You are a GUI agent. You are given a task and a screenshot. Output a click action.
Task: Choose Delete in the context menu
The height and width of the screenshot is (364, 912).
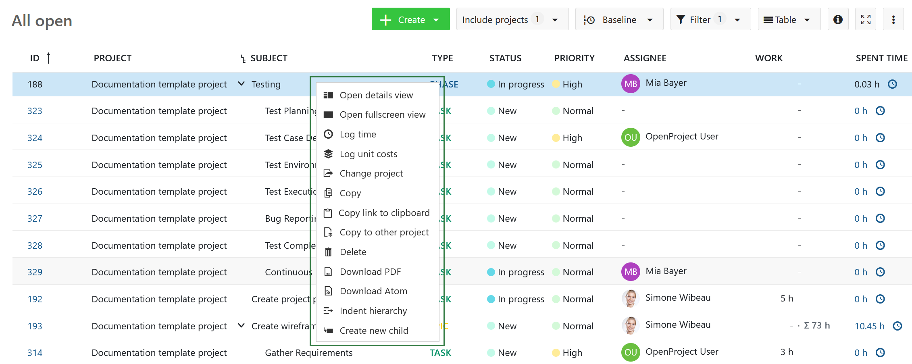[353, 252]
